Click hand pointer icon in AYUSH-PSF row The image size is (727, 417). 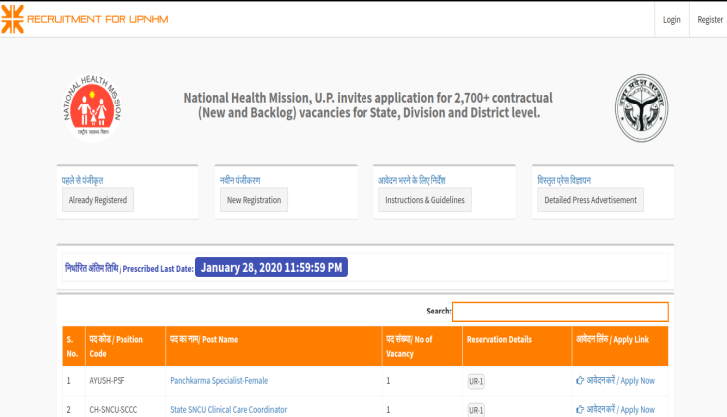pos(580,381)
